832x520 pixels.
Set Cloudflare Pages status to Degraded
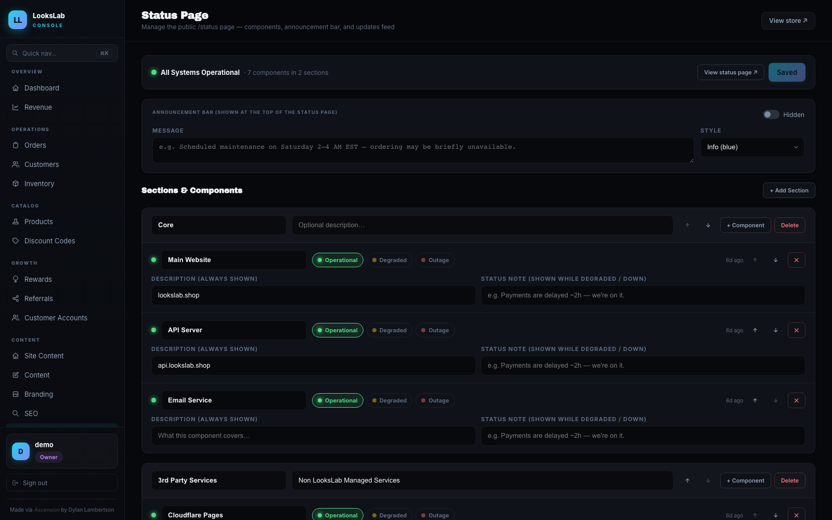(389, 515)
